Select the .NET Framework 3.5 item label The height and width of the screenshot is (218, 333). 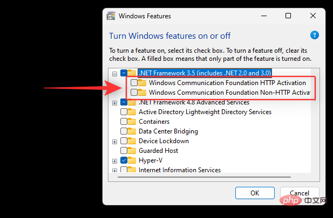205,73
